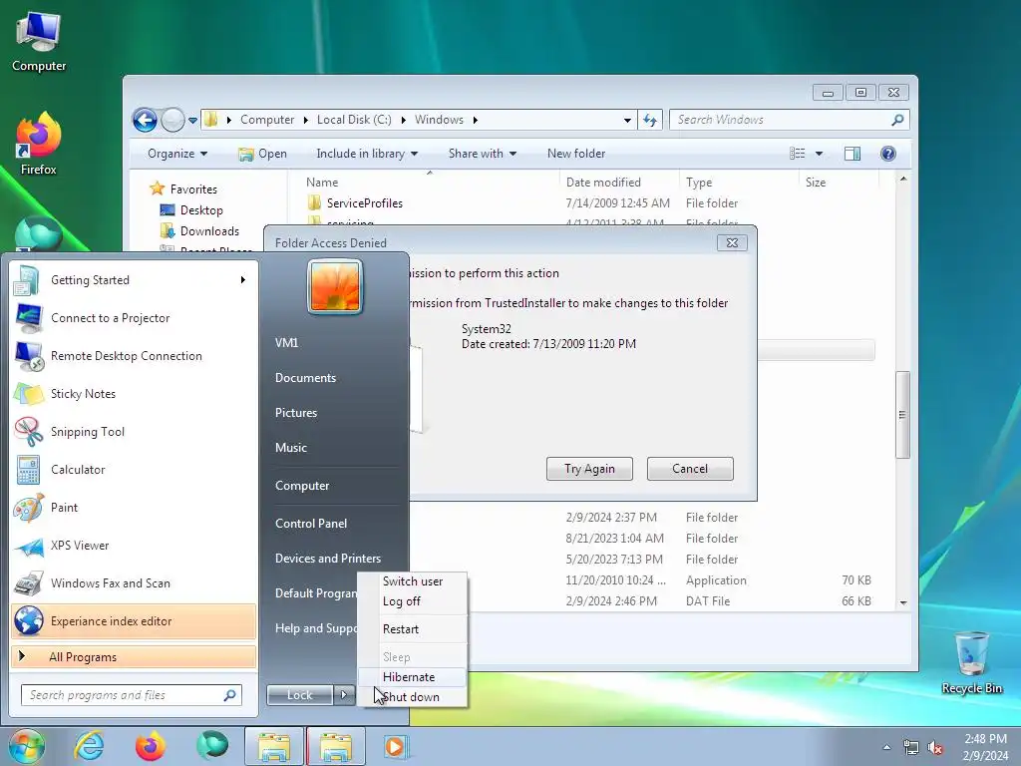Toggle the Explorer preview pane
The image size is (1021, 766).
pos(852,154)
